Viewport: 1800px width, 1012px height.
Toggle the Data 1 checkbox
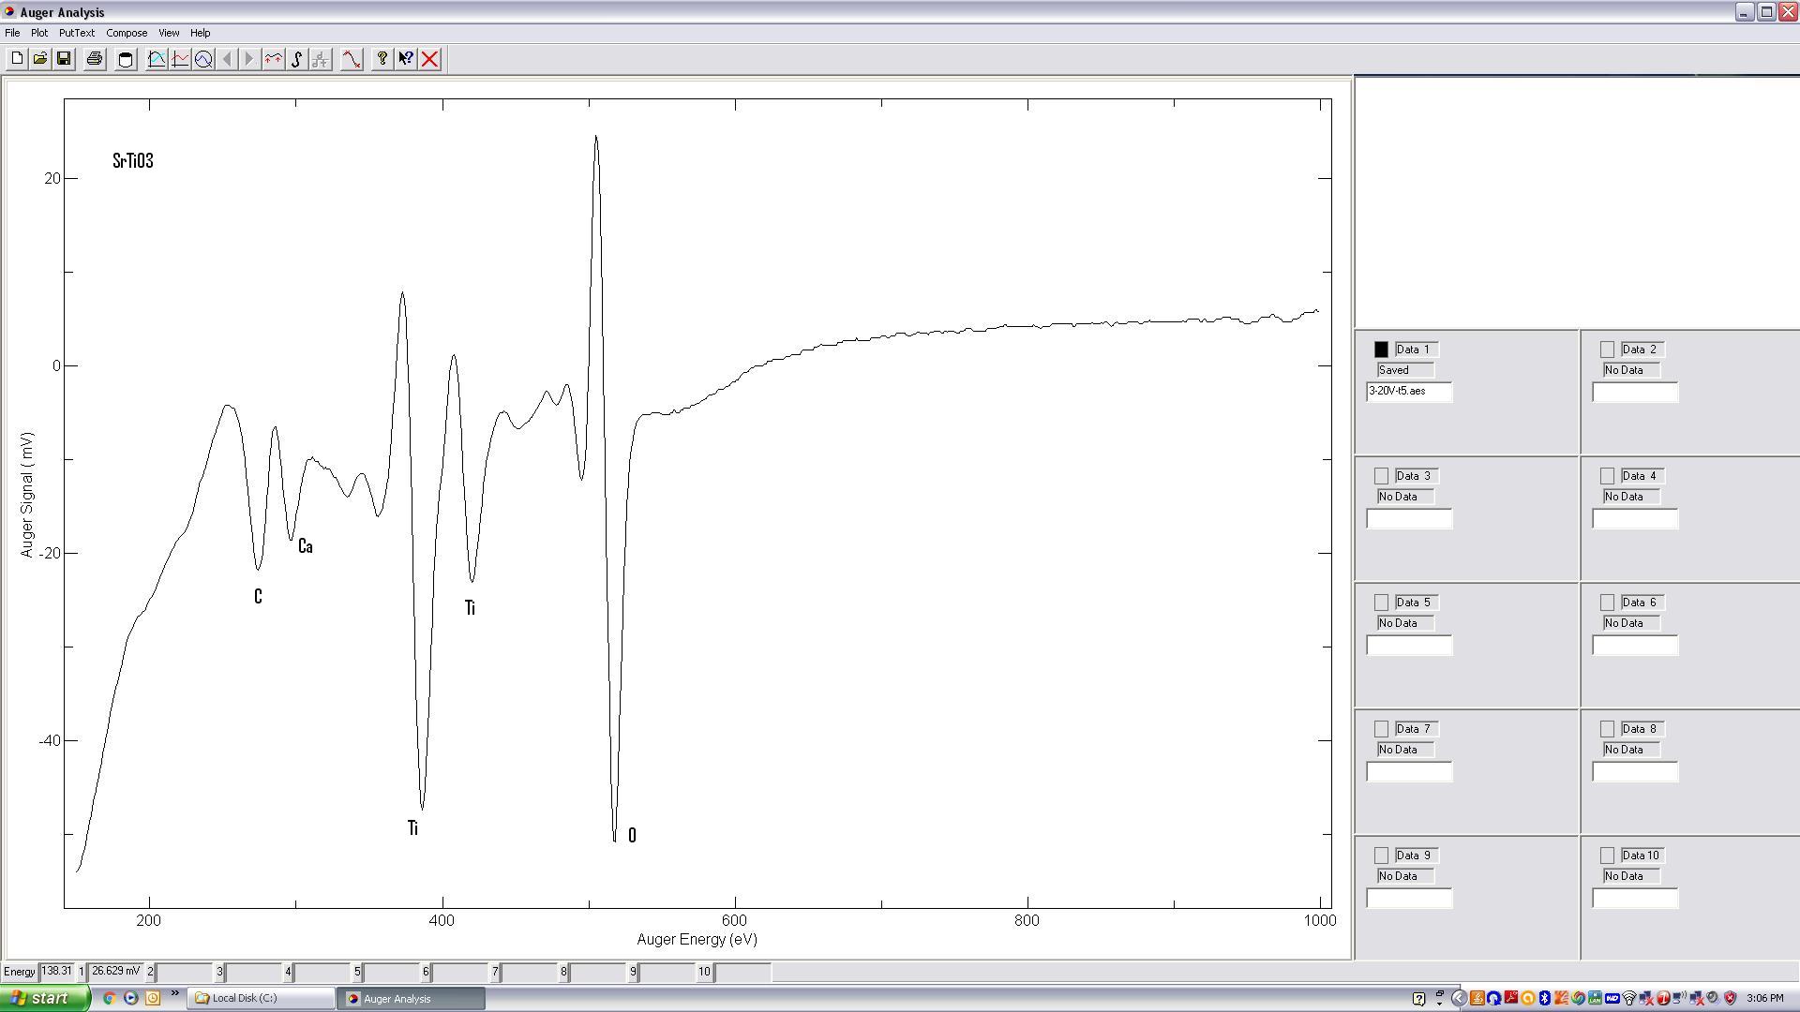point(1381,350)
